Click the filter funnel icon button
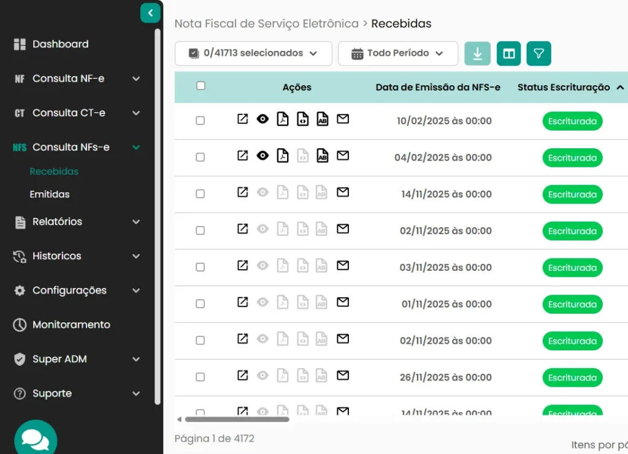 pos(538,53)
